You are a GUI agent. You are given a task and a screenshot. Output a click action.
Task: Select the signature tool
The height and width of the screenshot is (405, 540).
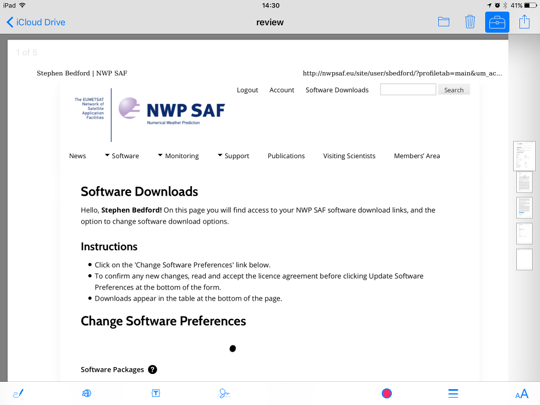point(224,393)
